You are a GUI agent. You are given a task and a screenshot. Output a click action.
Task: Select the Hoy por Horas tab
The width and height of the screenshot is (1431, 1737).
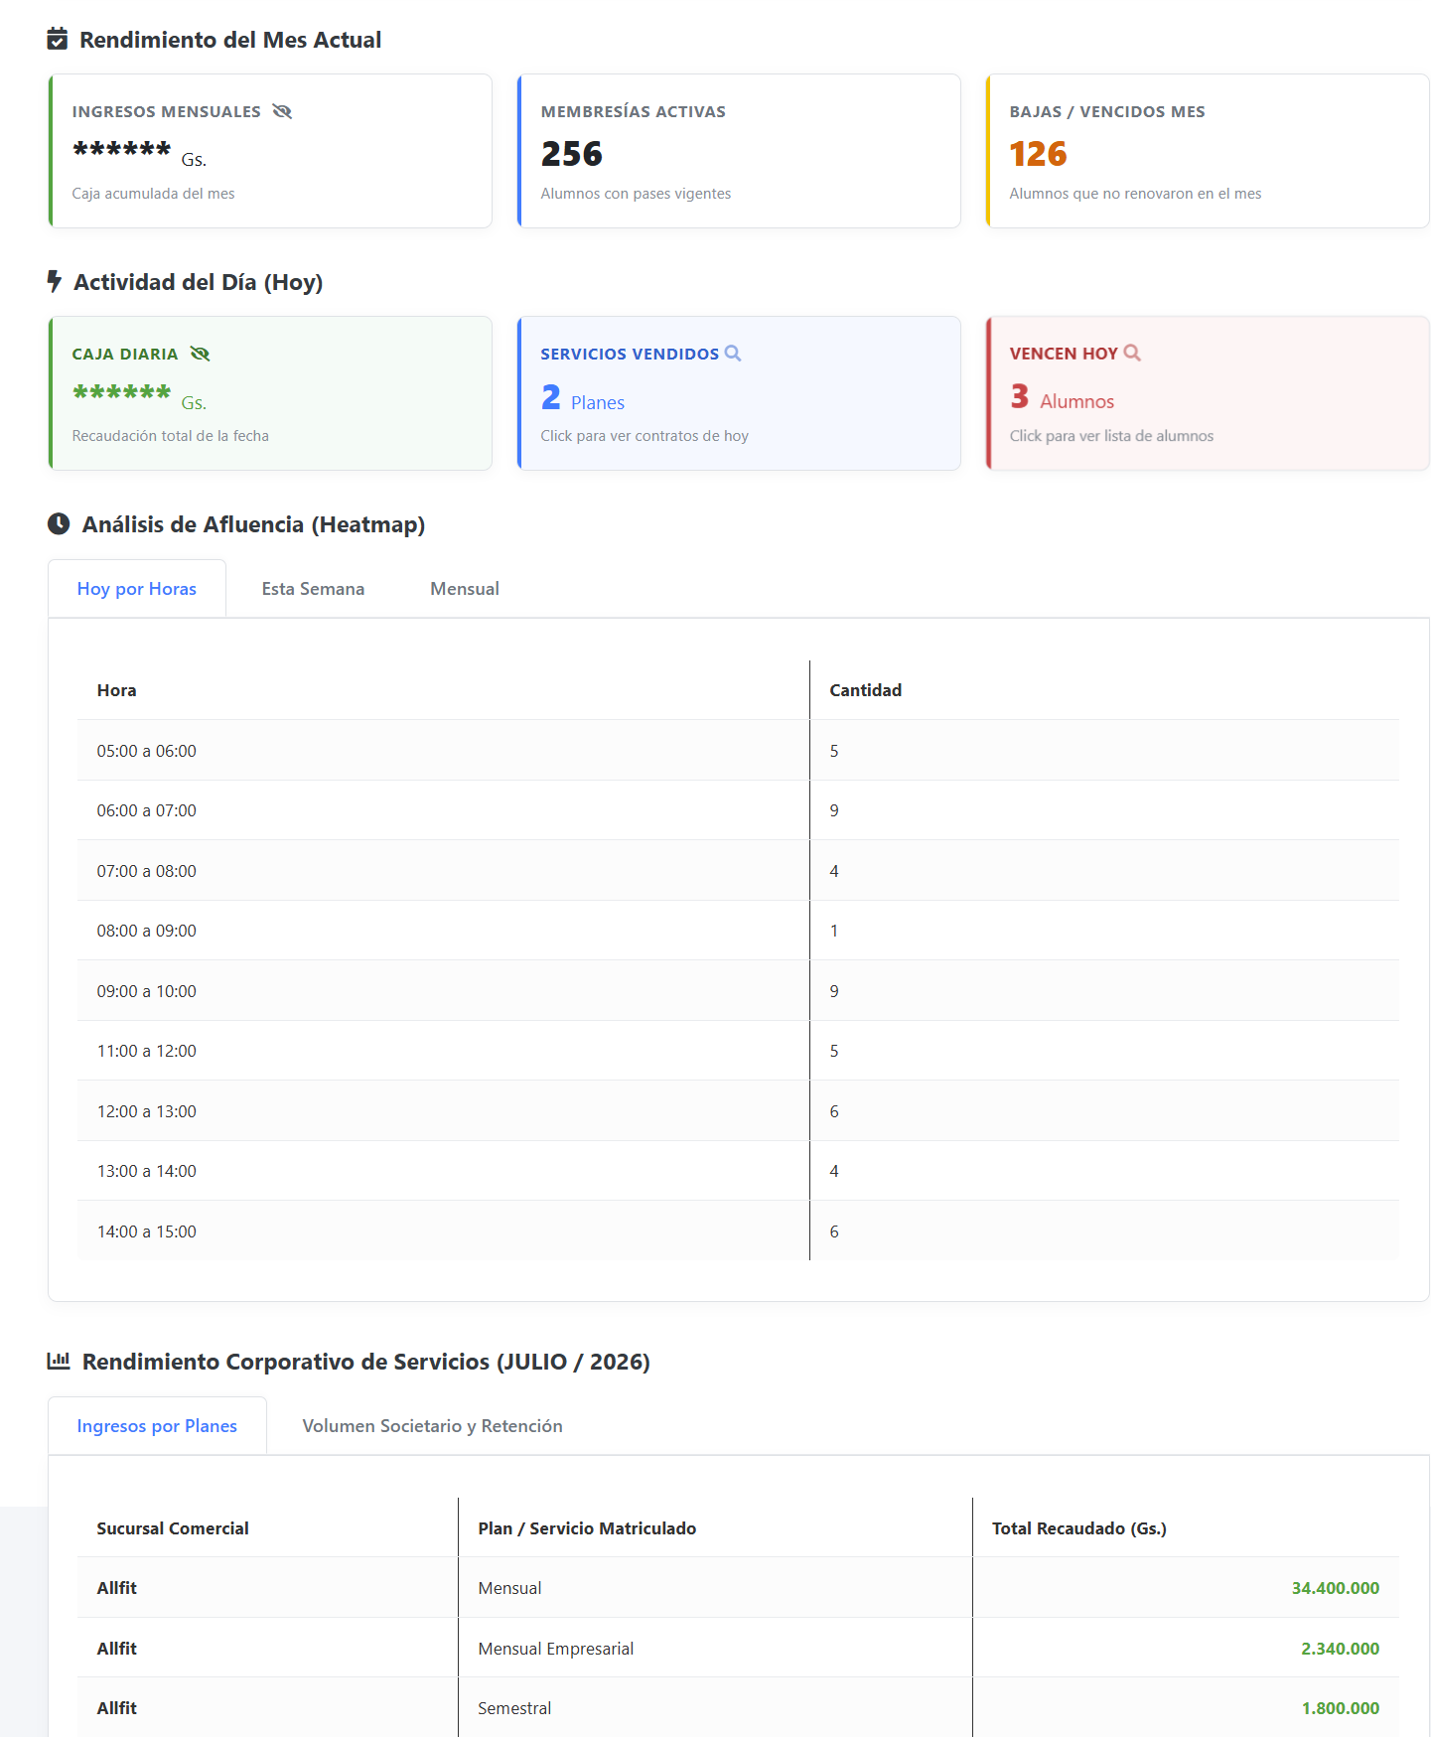[137, 588]
